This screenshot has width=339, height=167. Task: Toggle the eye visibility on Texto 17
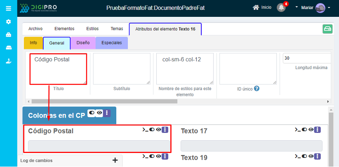[x=311, y=130]
